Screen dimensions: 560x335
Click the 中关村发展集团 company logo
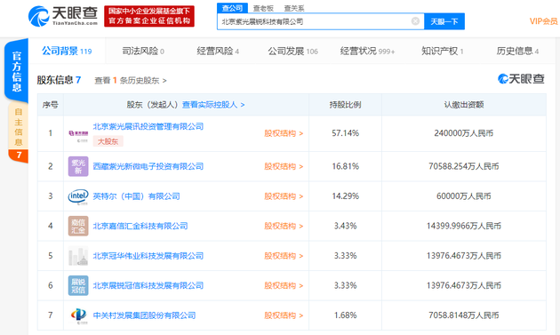pyautogui.click(x=78, y=315)
